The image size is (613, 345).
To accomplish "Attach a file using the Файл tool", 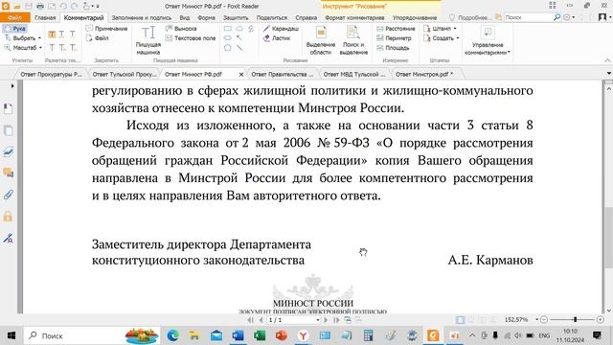I will coord(98,38).
